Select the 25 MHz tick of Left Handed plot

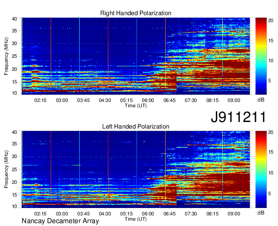pos(14,169)
